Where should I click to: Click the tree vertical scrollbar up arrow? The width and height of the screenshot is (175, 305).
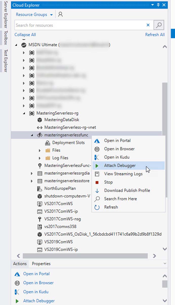(x=165, y=47)
